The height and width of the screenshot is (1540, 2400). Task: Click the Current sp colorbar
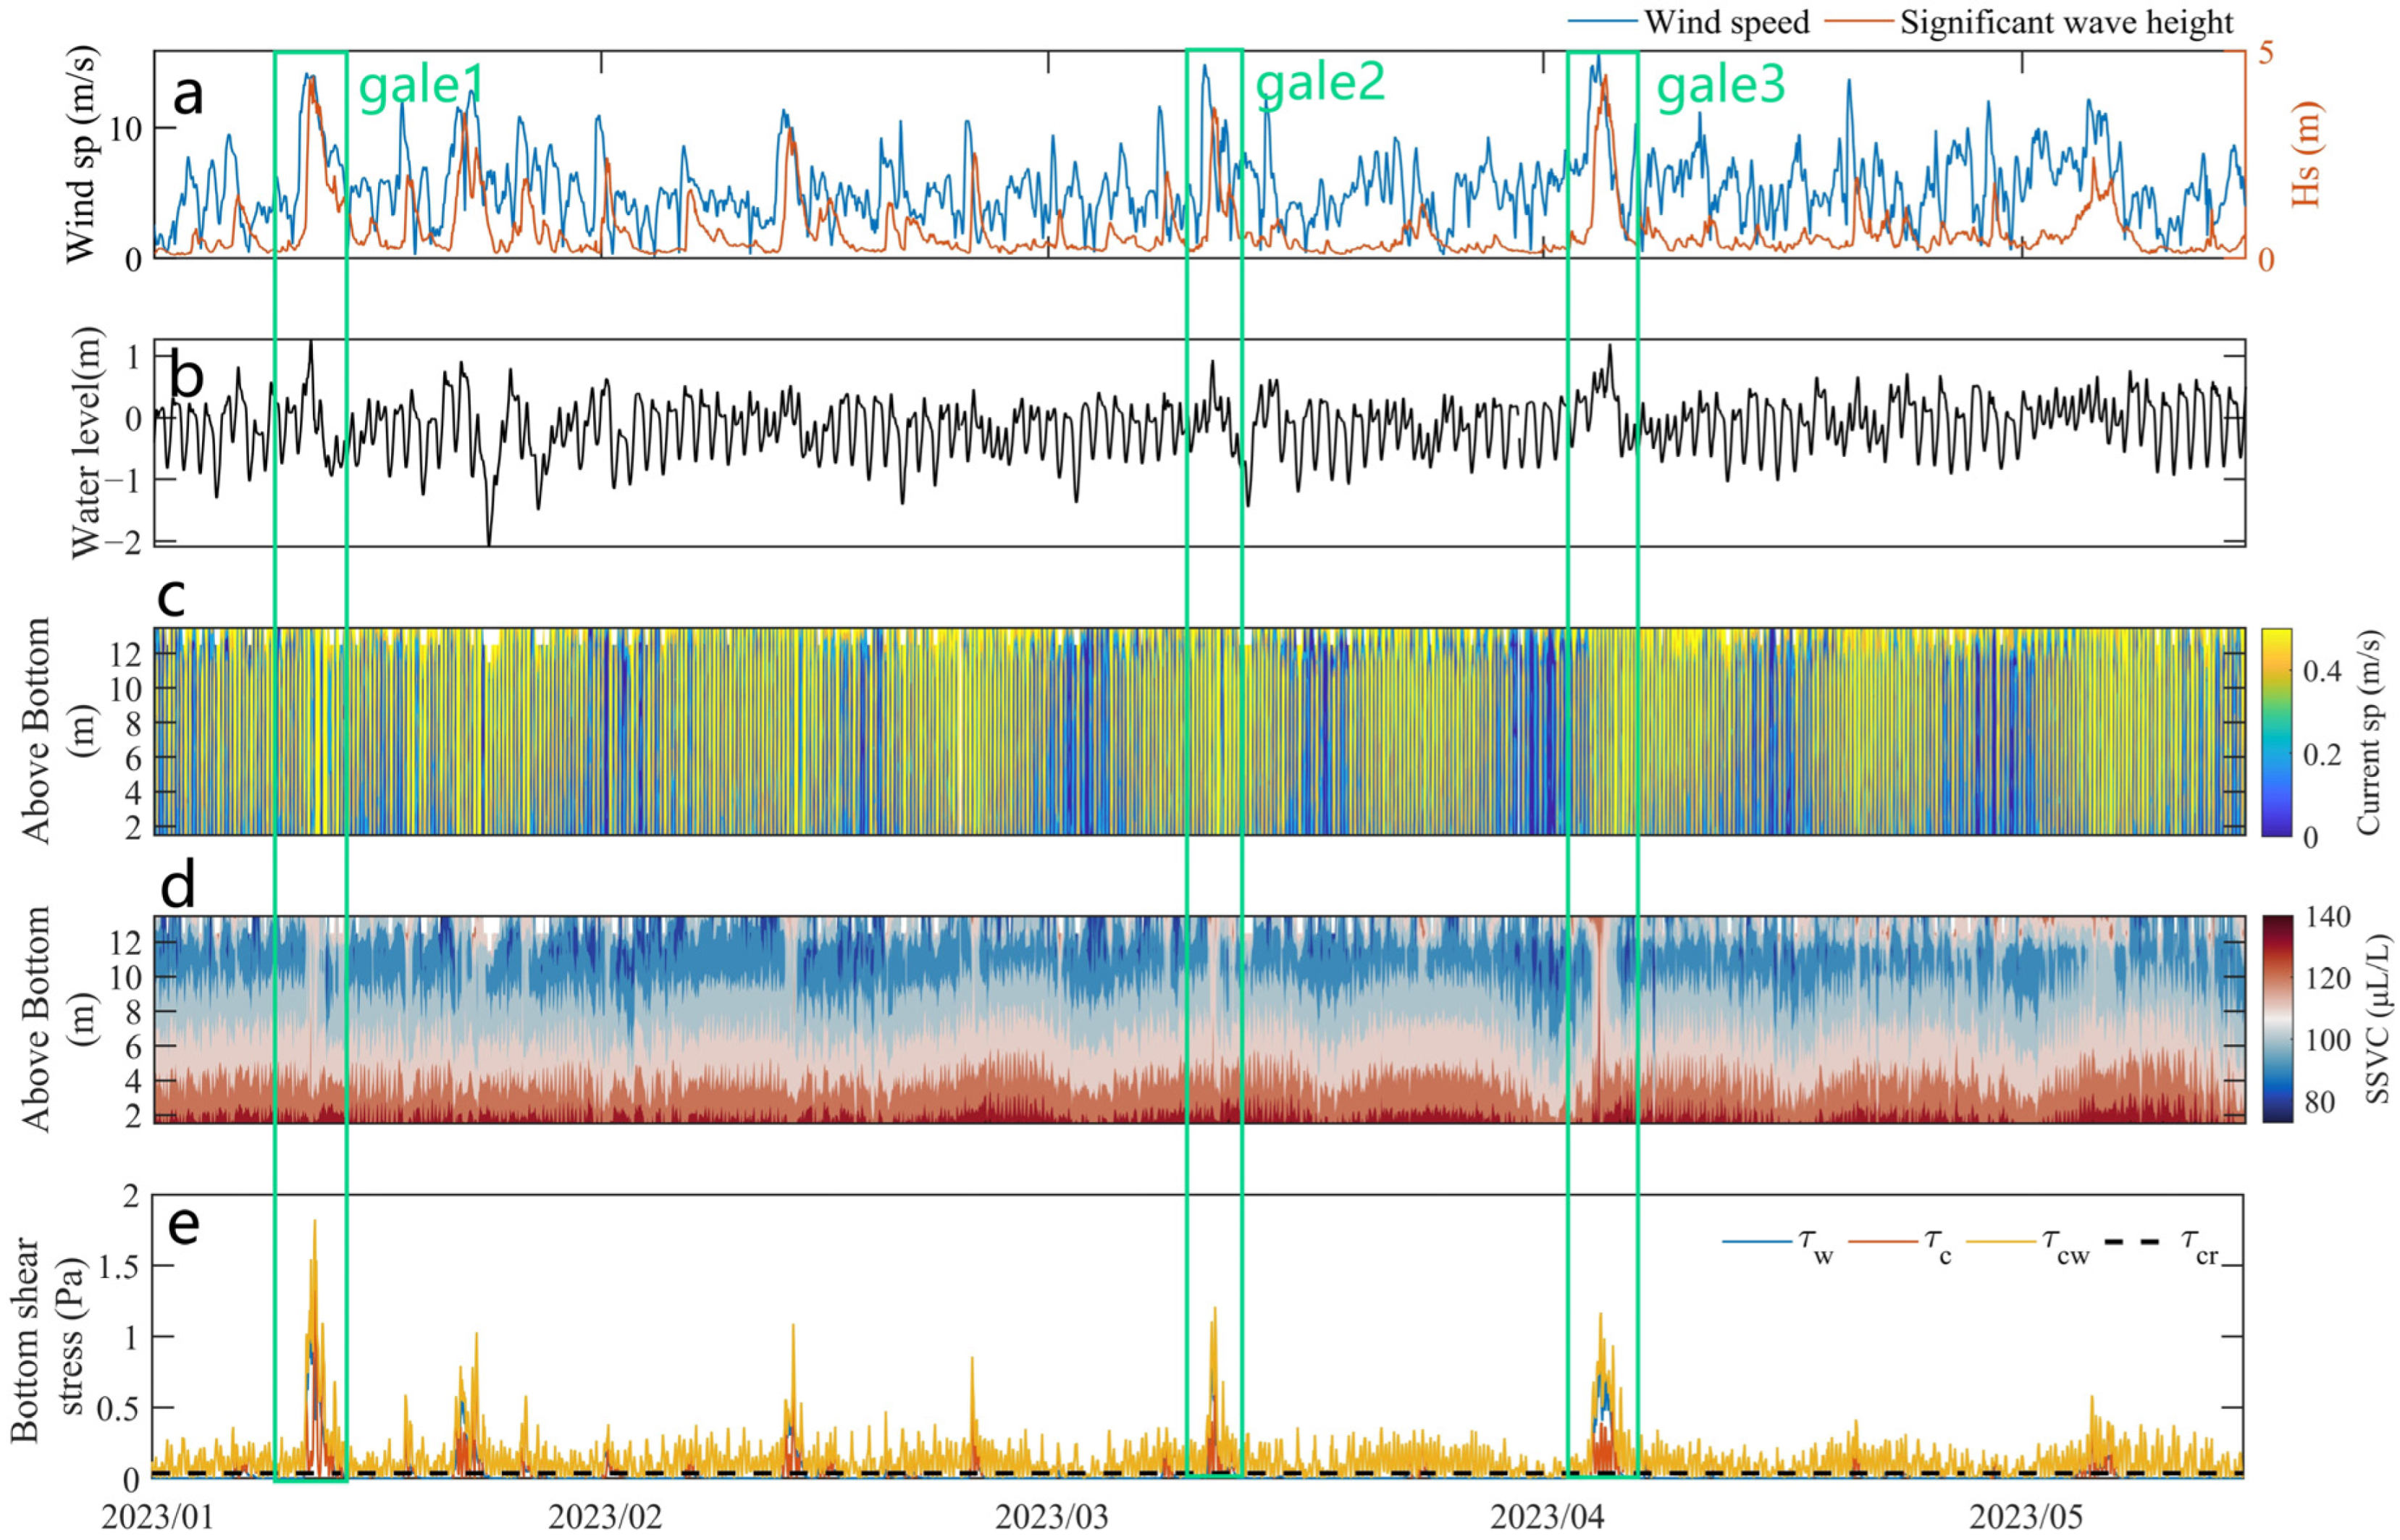[2276, 731]
